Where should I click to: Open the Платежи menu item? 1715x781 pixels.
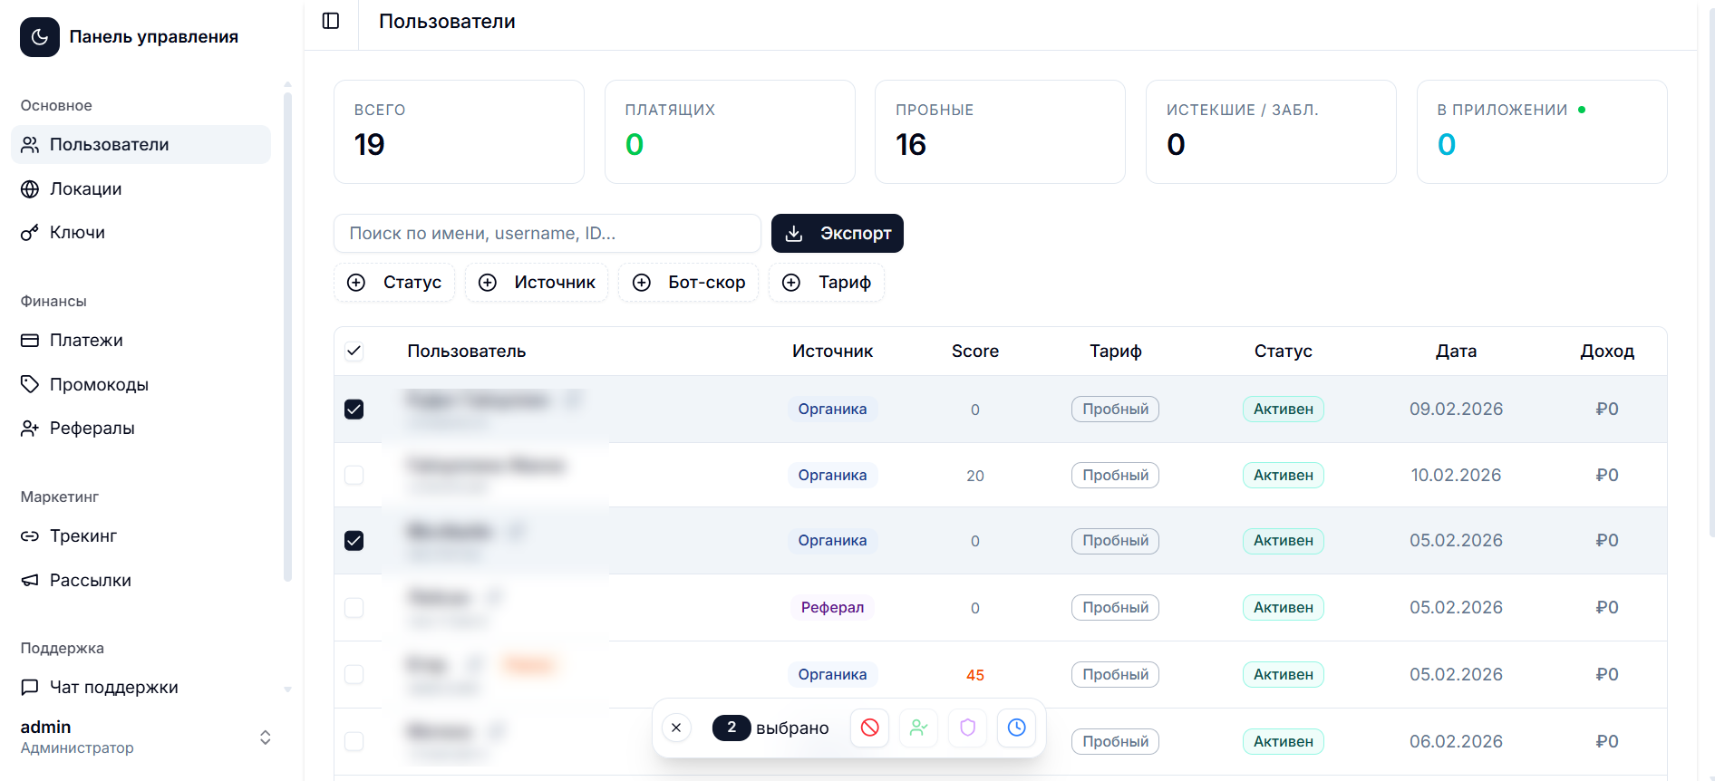[x=86, y=341]
